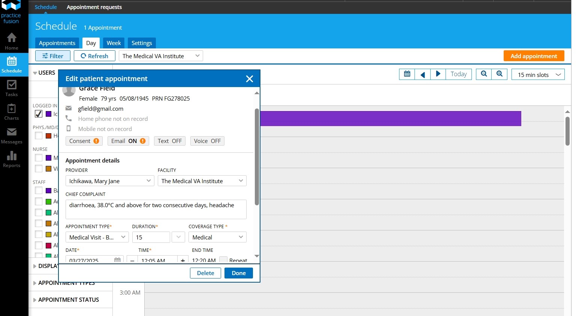Uncheck the LOGGED IN user checkbox
Screen dimensions: 576x316
tap(39, 114)
